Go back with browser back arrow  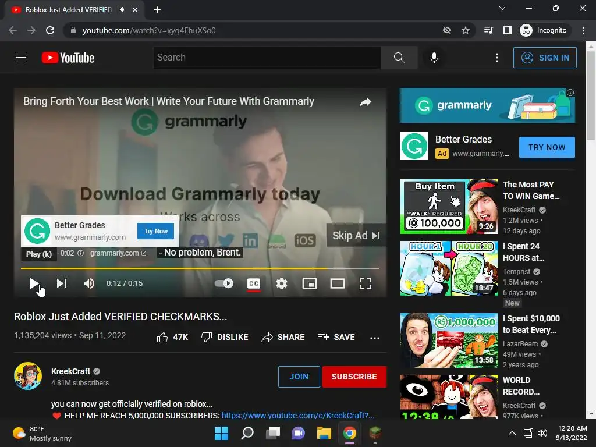(13, 30)
